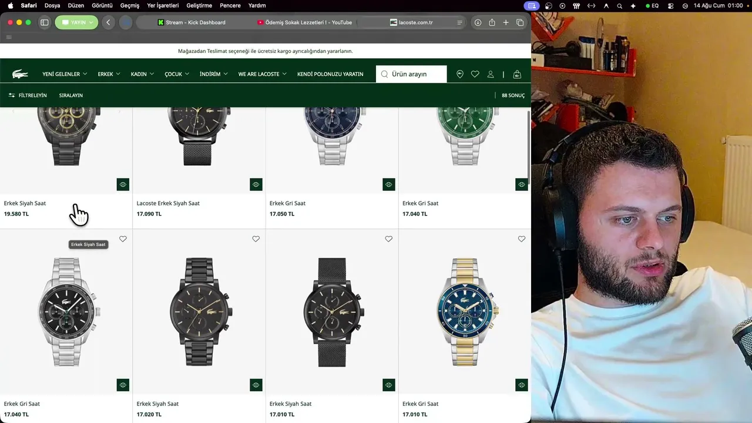Click the screen sharing menu bar icon
The image size is (752, 423).
tap(532, 5)
